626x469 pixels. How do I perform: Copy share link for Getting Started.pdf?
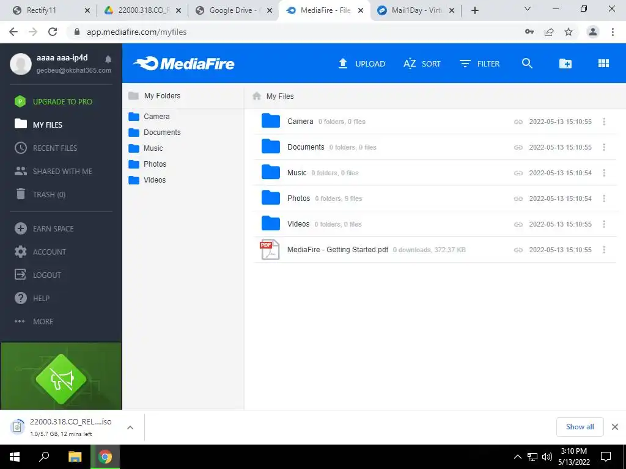coord(518,250)
